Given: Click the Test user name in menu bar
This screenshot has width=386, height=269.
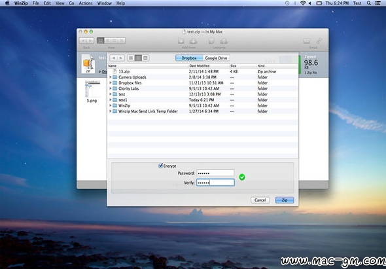Looking at the screenshot, I should click(x=357, y=3).
